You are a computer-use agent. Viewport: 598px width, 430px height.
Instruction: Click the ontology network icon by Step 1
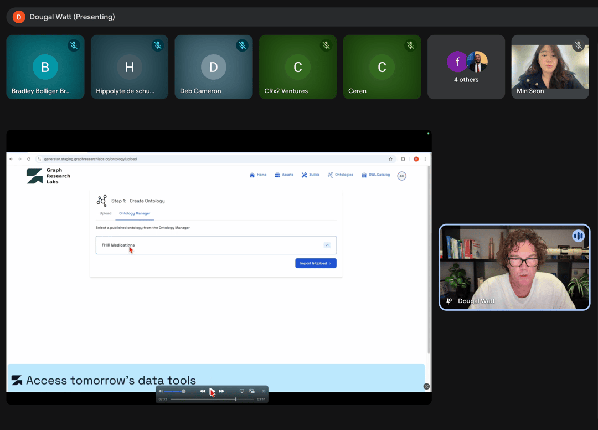[102, 201]
